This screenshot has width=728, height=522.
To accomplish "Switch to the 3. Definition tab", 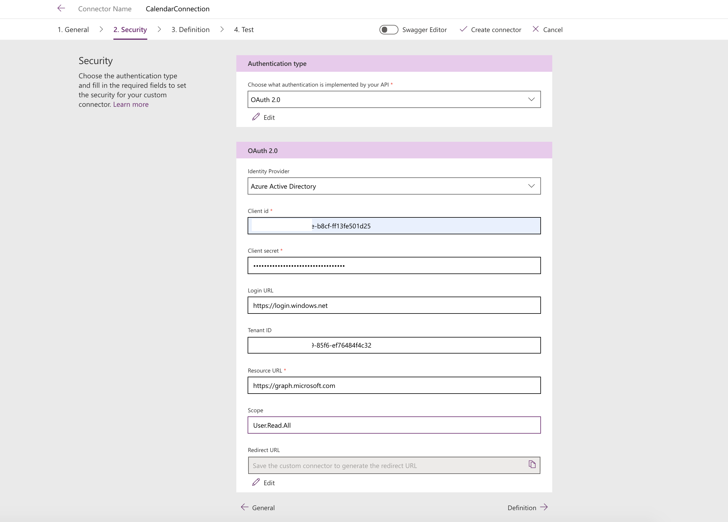I will (x=190, y=29).
